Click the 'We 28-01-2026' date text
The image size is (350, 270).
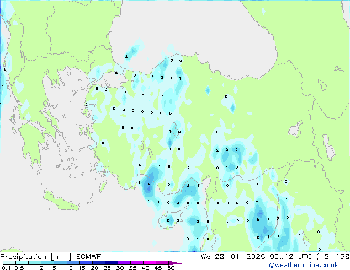tap(233, 257)
